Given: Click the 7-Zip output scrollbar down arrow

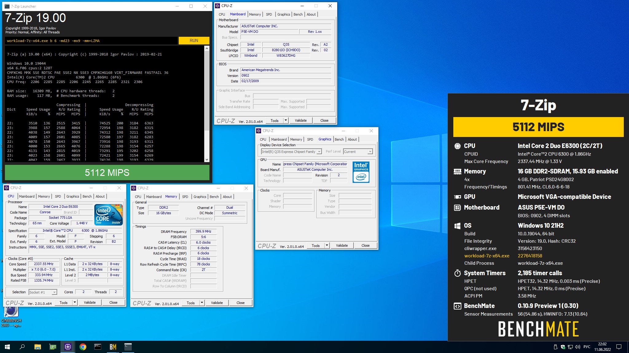Looking at the screenshot, I should [207, 160].
